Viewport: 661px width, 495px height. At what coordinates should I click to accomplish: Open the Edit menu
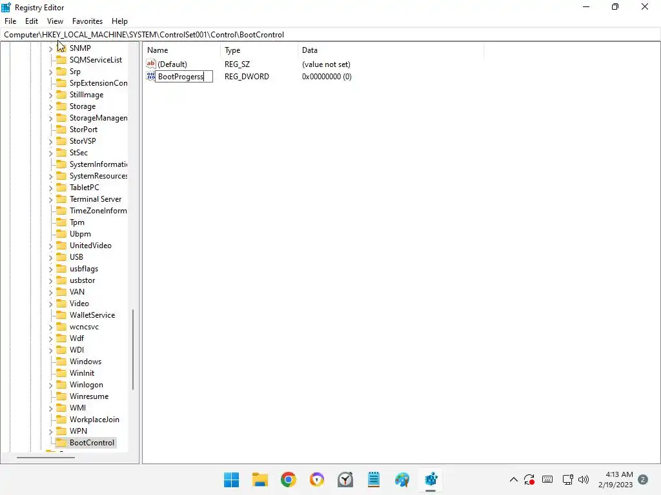[32, 21]
